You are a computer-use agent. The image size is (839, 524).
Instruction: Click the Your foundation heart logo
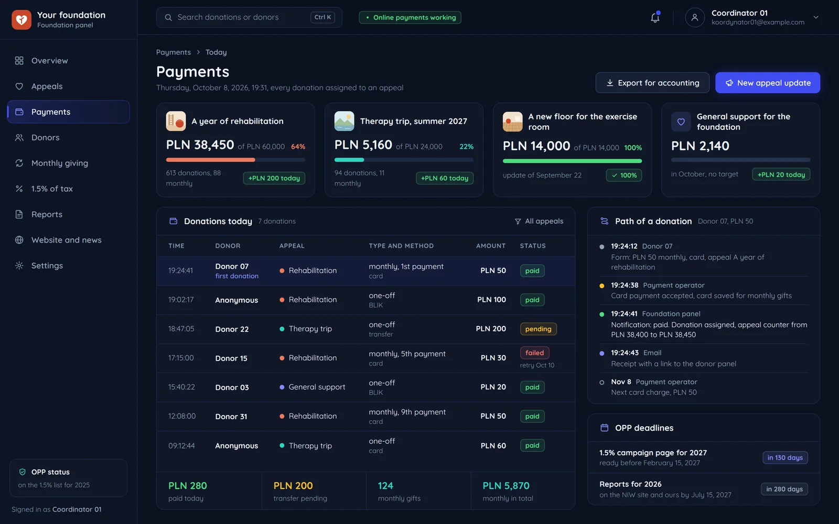pyautogui.click(x=21, y=20)
